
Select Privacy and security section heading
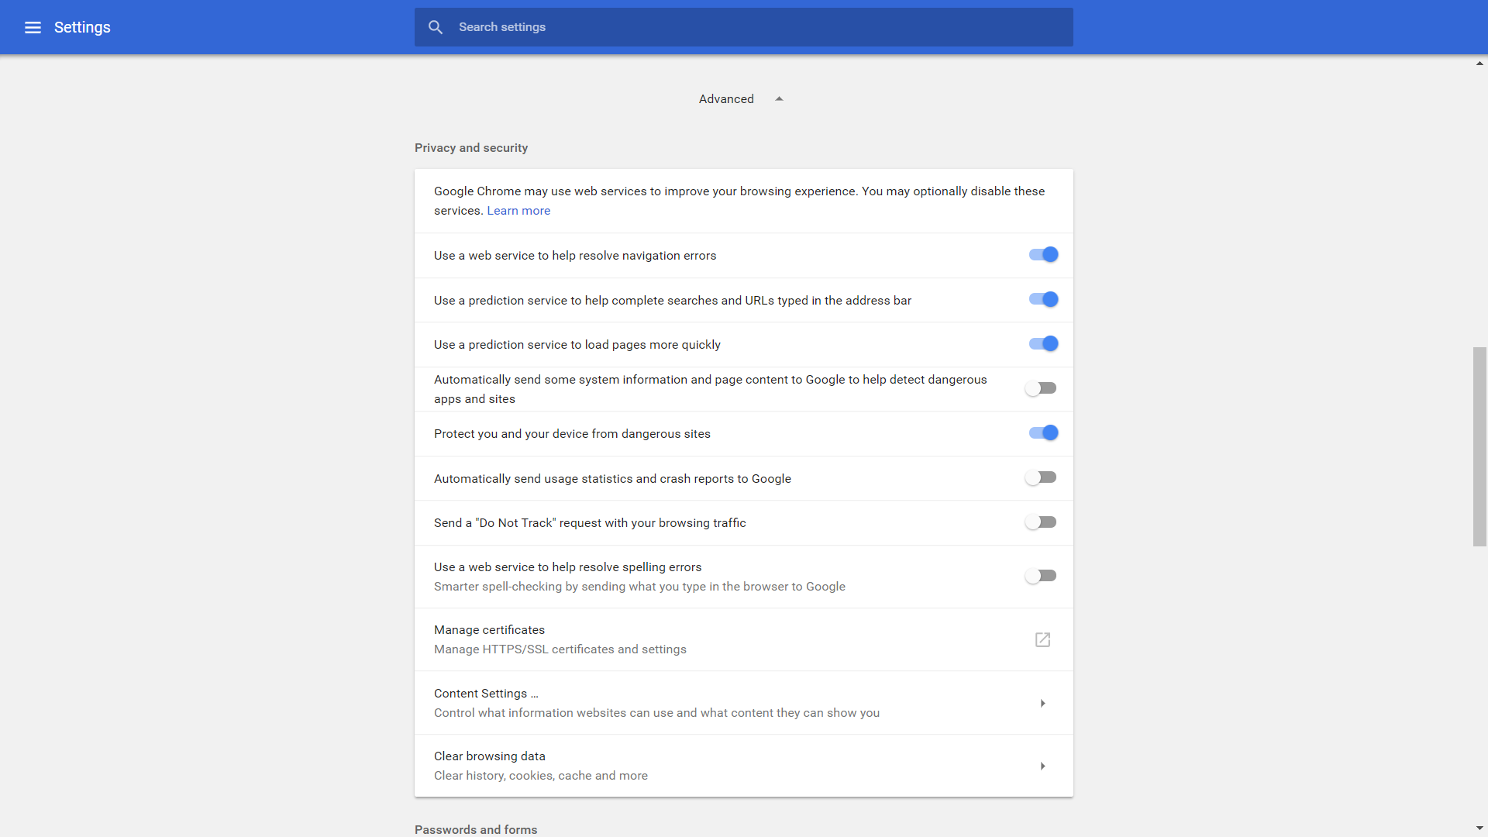[x=471, y=147]
